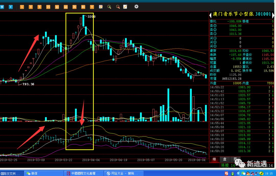Click the WeChat system tray icon
This screenshot has width=276, height=176.
click(x=244, y=173)
